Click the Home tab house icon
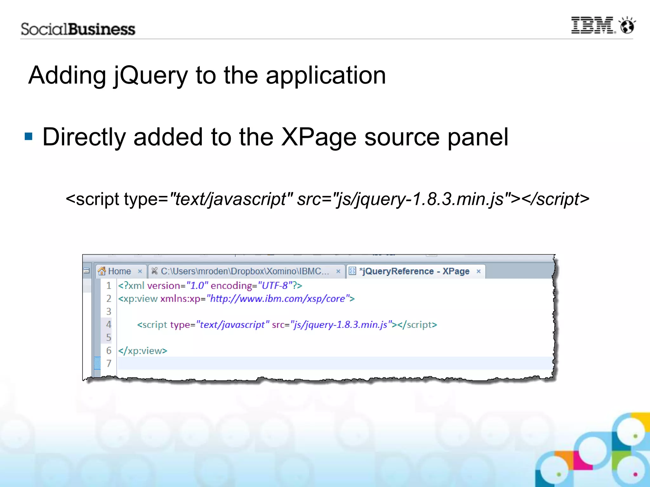The width and height of the screenshot is (650, 487). coord(102,271)
